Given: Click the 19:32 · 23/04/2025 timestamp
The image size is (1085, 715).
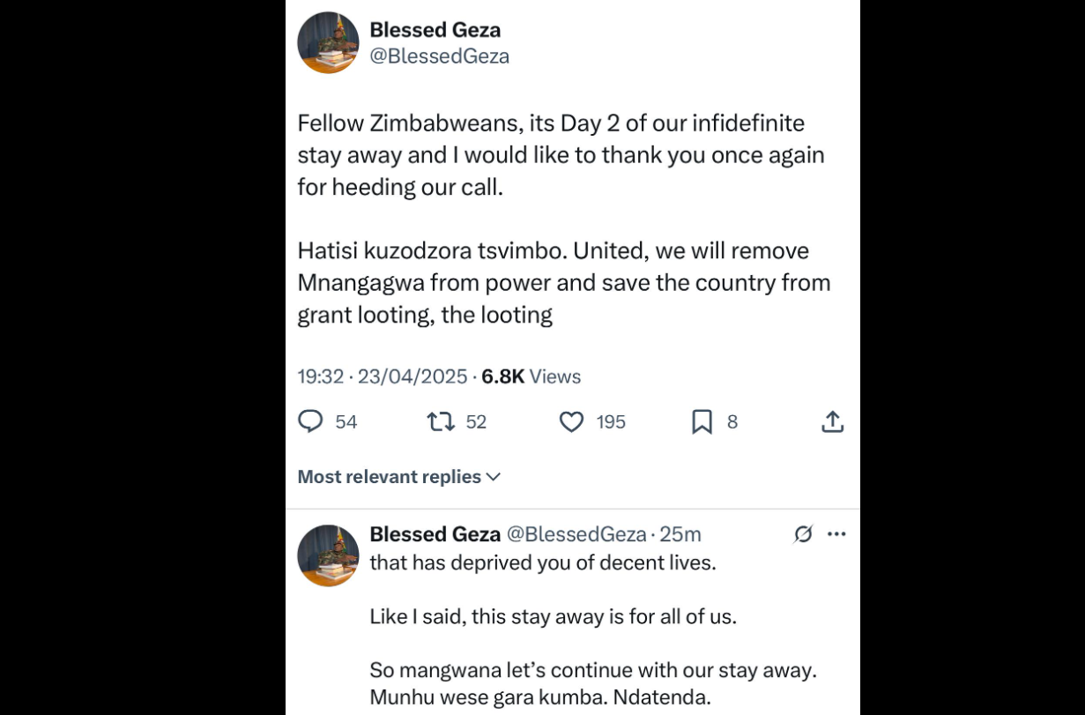Looking at the screenshot, I should pos(383,377).
